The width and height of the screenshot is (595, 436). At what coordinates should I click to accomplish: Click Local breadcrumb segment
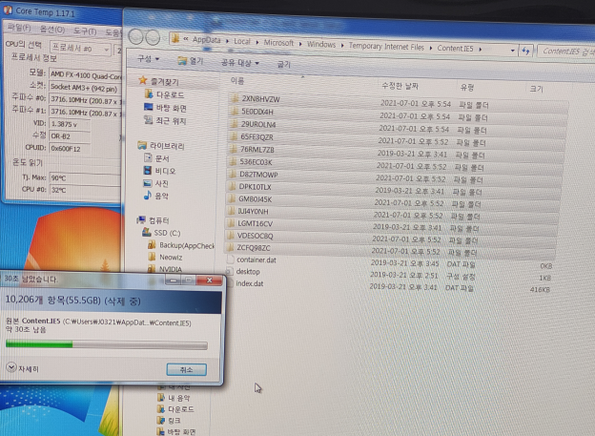pos(242,41)
